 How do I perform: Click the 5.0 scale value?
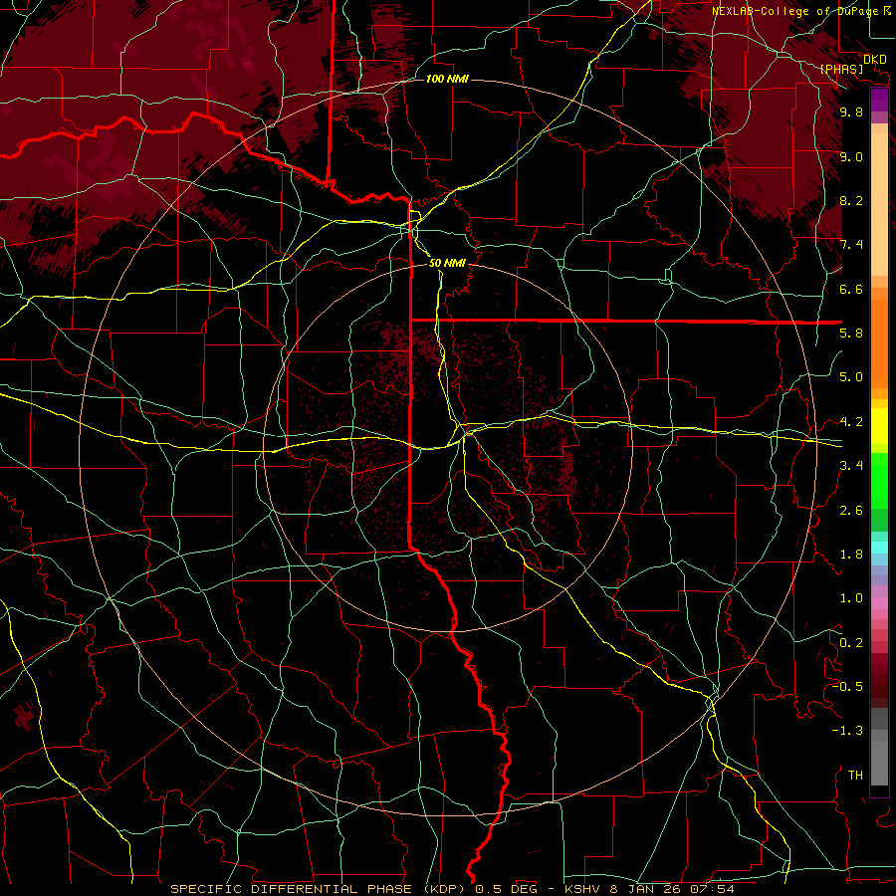851,377
